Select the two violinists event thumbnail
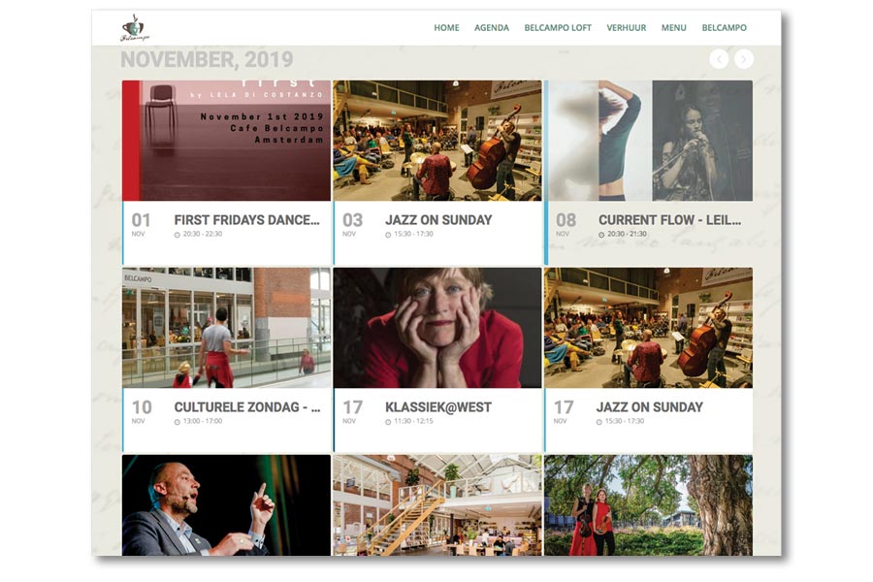This screenshot has height=582, width=873. tap(648, 505)
